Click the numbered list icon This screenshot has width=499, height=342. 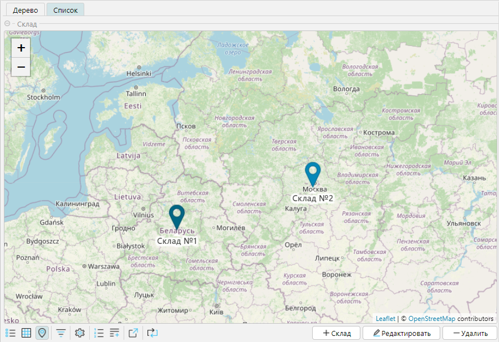(x=99, y=333)
